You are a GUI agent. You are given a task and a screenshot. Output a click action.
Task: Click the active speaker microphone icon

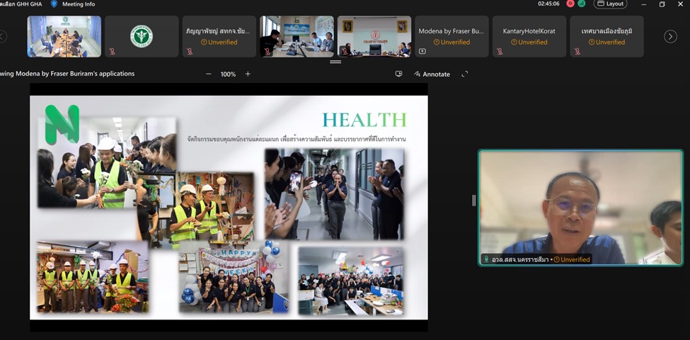pos(485,259)
